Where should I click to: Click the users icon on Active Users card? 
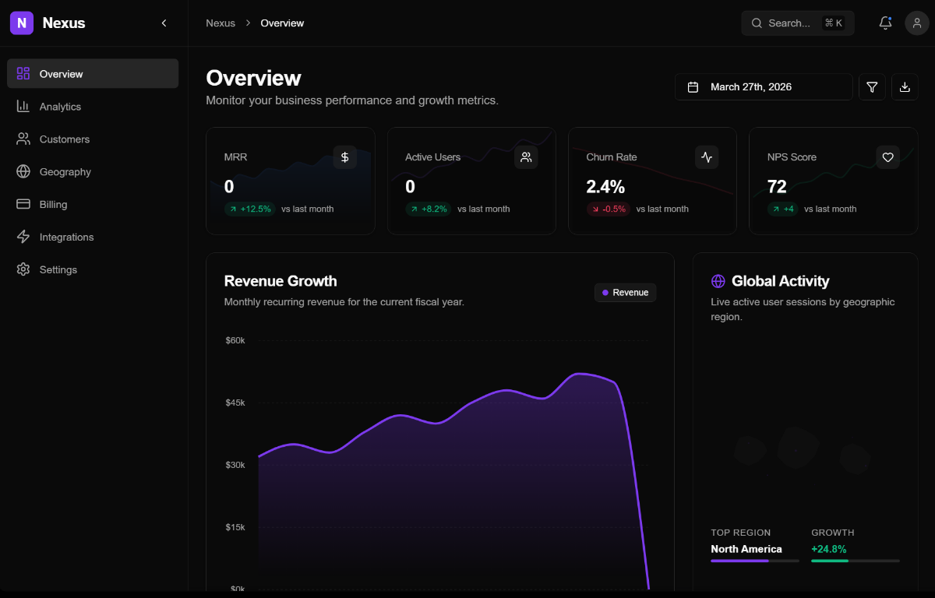point(526,157)
